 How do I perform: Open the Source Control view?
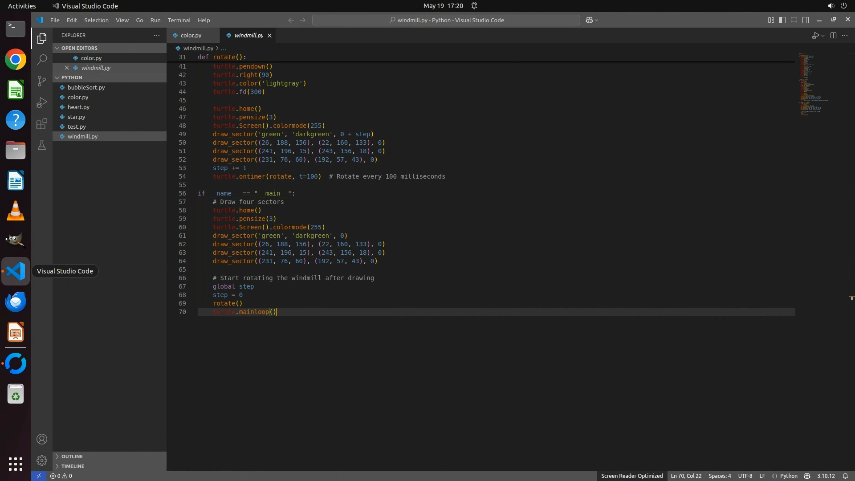(42, 81)
